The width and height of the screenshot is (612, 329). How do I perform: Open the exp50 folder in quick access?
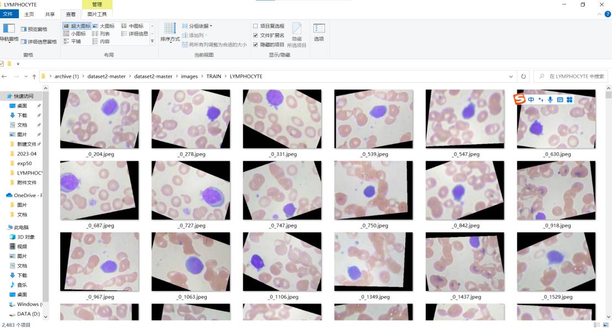[x=23, y=163]
